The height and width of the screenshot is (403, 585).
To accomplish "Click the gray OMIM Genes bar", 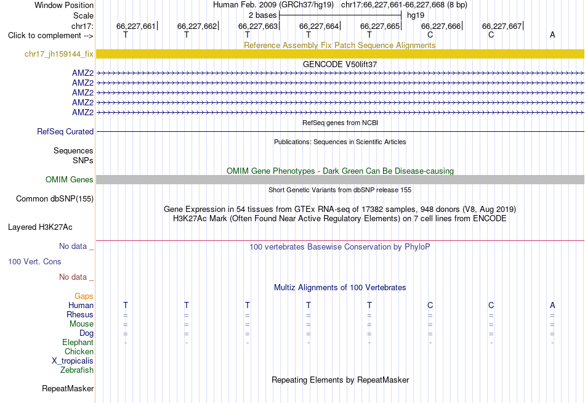I will point(340,180).
